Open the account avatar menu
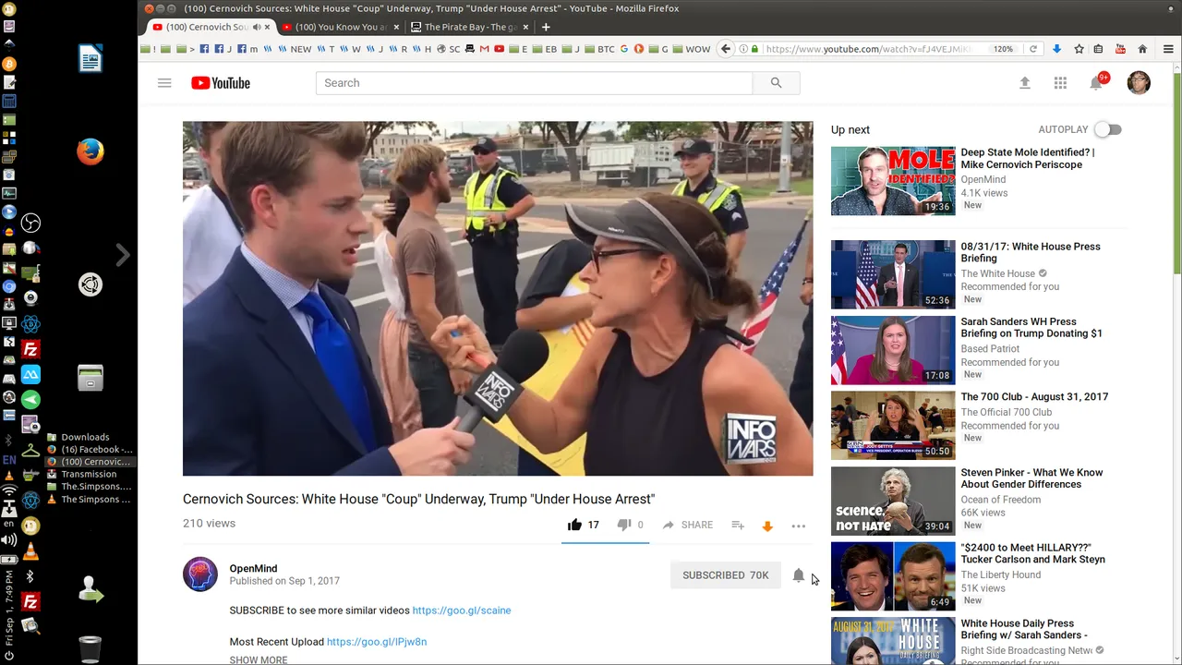Screen dimensions: 1182x665 [x=1139, y=83]
